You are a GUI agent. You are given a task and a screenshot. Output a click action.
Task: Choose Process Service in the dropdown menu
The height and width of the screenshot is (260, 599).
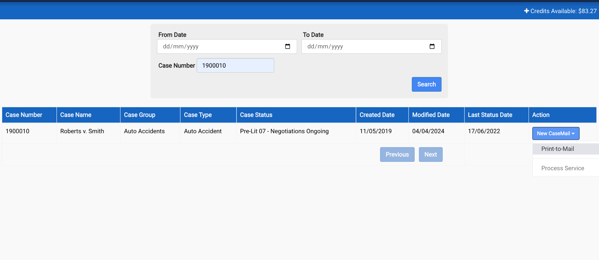point(562,168)
